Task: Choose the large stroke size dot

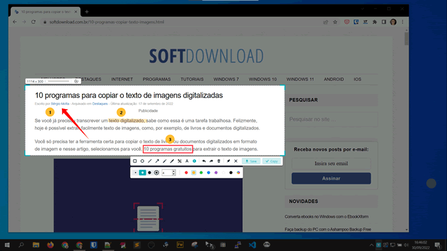Action: (149, 173)
